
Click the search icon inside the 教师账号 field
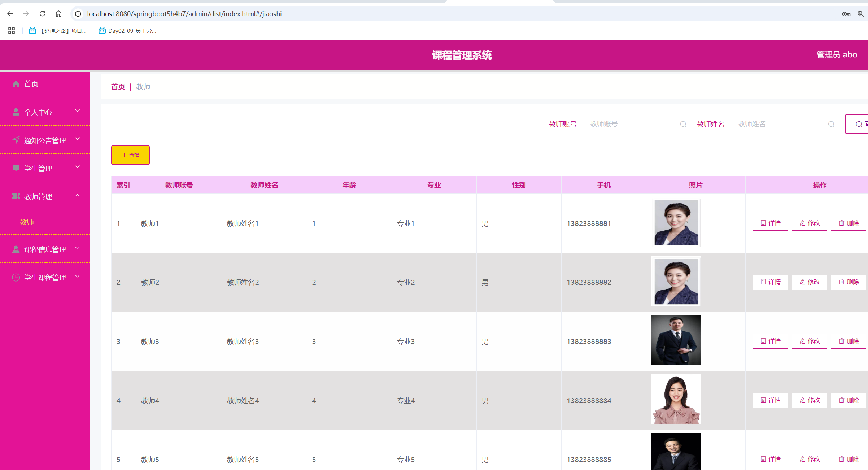[x=683, y=124]
